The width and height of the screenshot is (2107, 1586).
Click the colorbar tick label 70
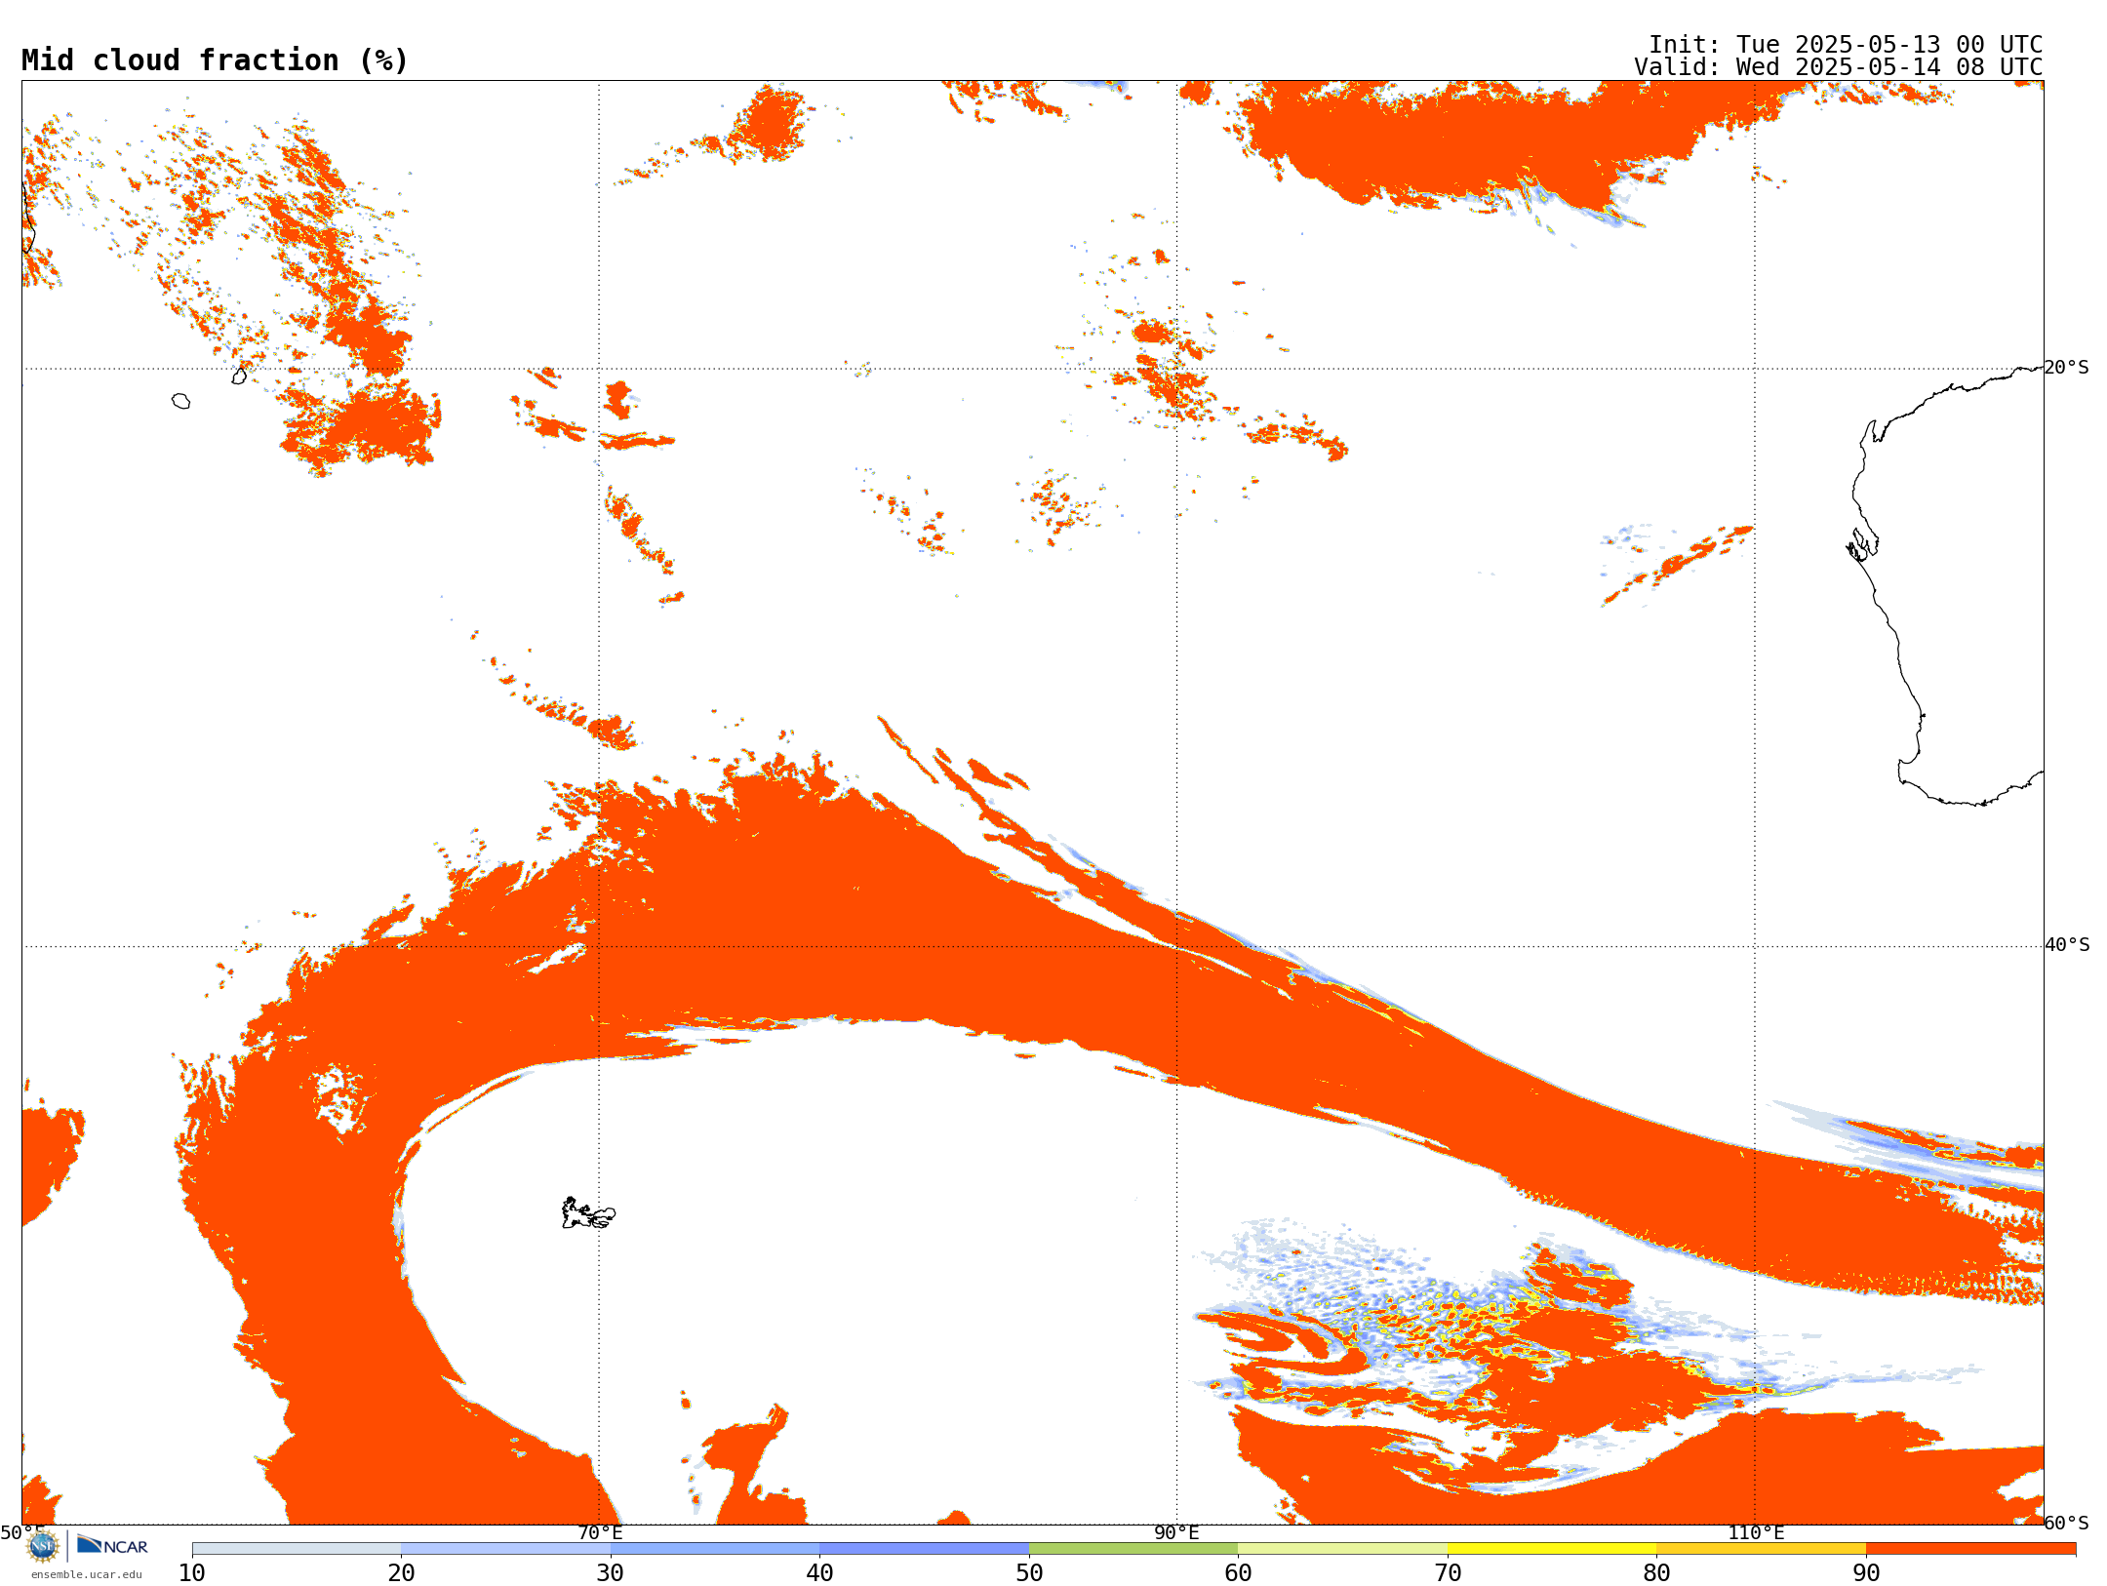pos(1448,1572)
